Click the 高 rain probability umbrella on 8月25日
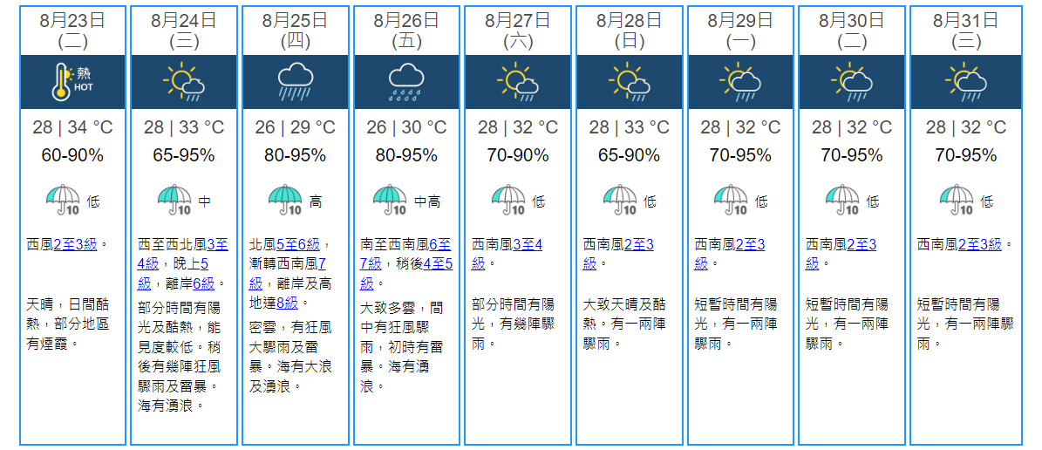 (x=285, y=200)
